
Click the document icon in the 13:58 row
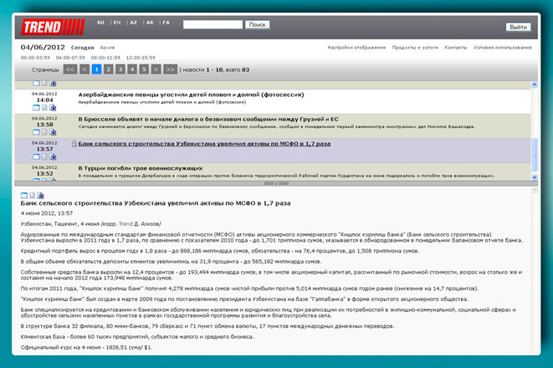point(44,132)
